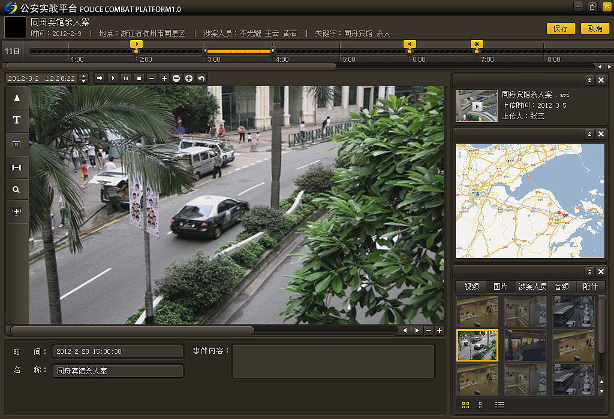Select the distance measure tool
The image size is (614, 419).
coord(17,167)
